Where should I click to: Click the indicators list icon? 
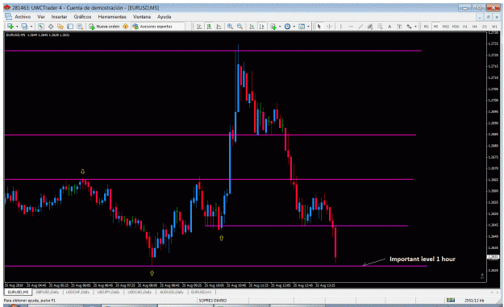tap(273, 27)
